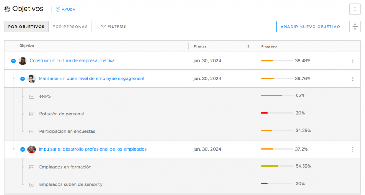Click the chart icon beside Empleados en formación
Viewport: 365px width, 195px height.
[32, 167]
